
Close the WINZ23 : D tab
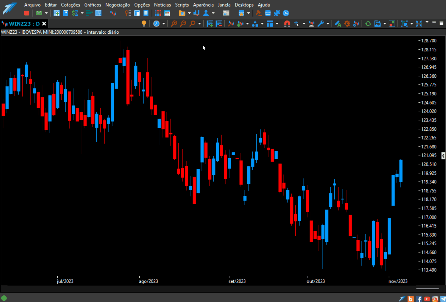[x=44, y=24]
